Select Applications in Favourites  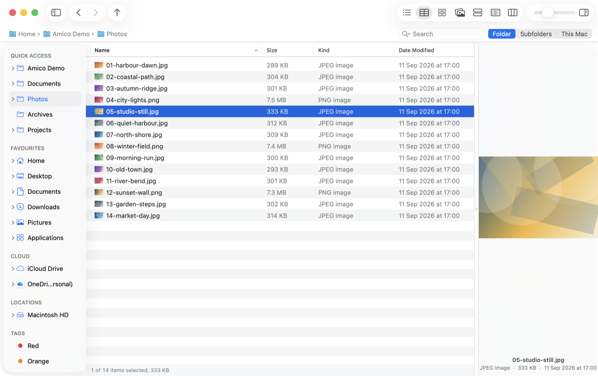45,238
